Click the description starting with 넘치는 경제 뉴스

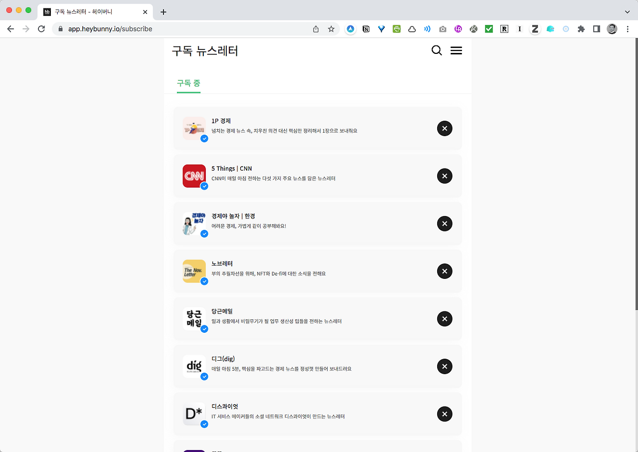285,131
